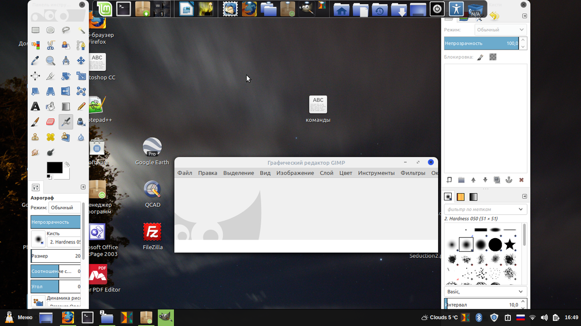
Task: Open the Правка menu
Action: click(208, 173)
